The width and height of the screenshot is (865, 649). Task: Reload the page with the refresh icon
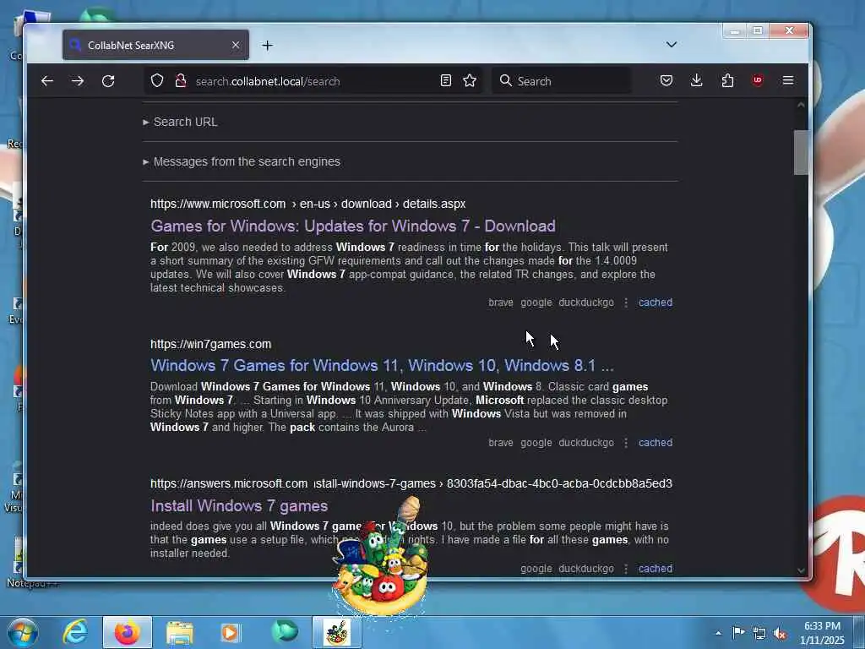(x=108, y=81)
